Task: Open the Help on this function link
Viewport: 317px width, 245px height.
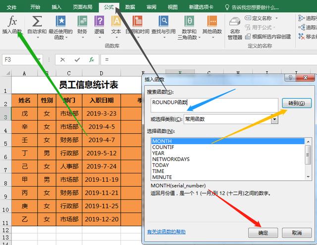Action: coord(166,232)
